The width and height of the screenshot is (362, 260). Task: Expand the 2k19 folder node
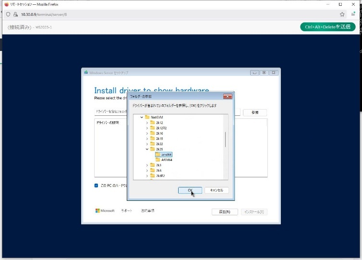pyautogui.click(x=147, y=138)
